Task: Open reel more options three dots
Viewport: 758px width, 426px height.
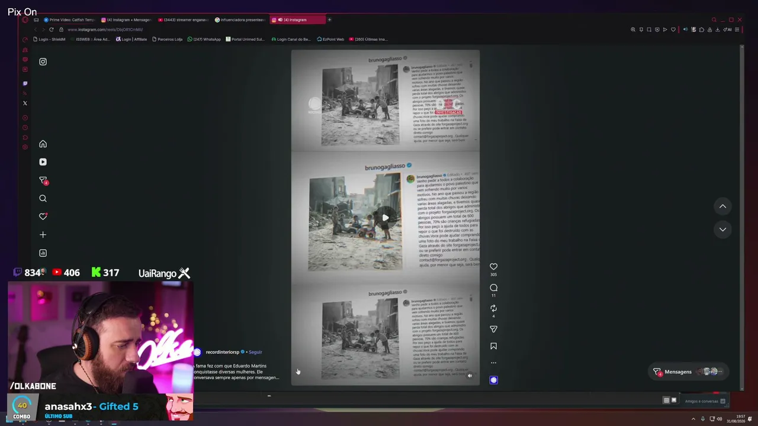Action: (493, 363)
